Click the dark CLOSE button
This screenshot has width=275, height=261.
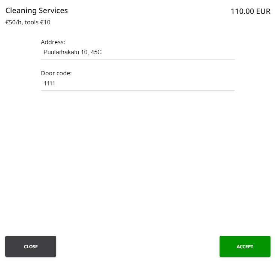31,246
